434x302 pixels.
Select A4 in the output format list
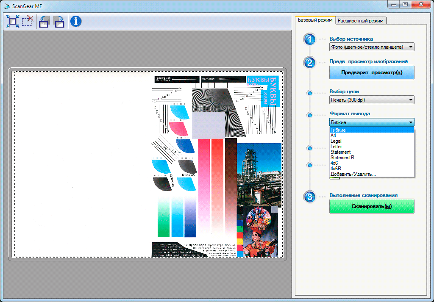372,136
